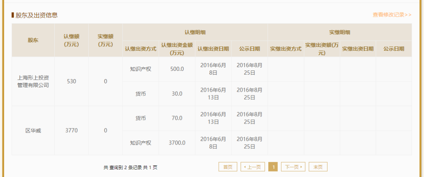The image size is (424, 177).
Task: Click the 股东 column header
Action: point(33,40)
